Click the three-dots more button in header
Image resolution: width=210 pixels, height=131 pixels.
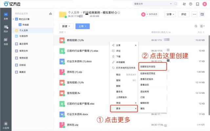coord(194,14)
